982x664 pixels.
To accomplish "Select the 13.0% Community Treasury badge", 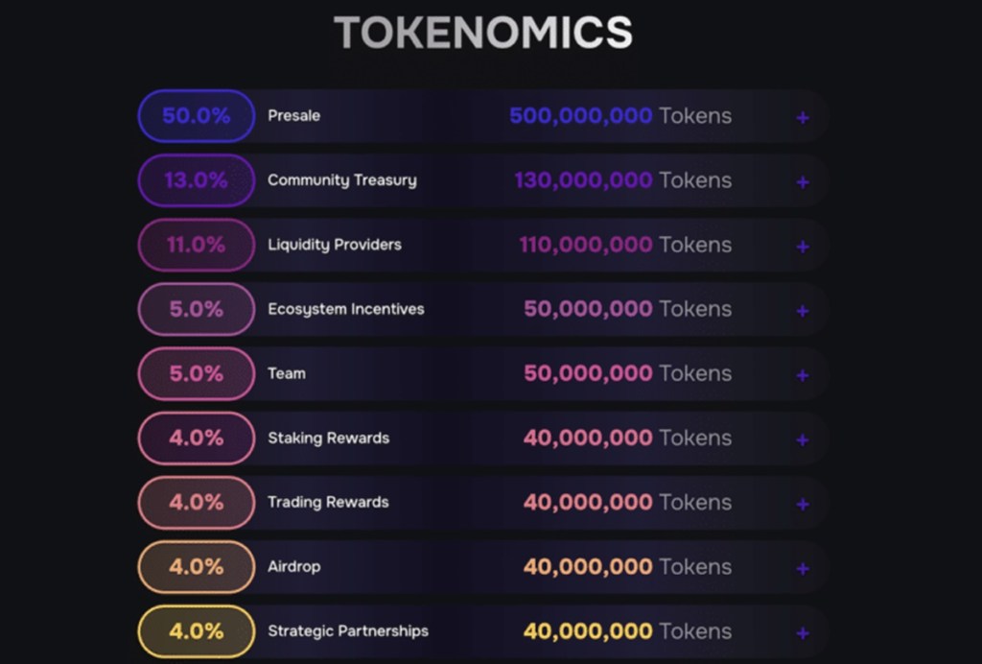I will 196,180.
